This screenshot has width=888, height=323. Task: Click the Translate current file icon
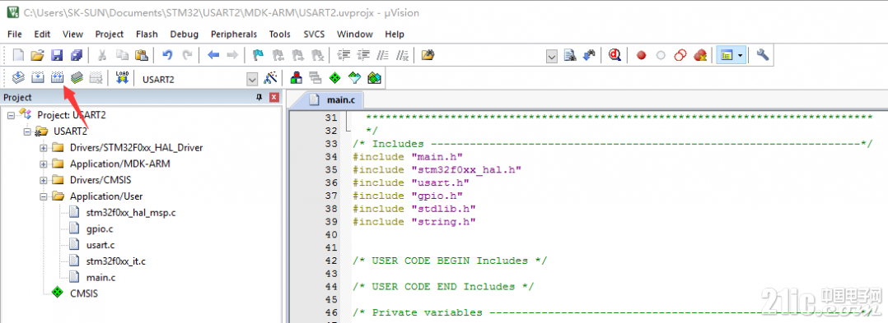point(18,78)
